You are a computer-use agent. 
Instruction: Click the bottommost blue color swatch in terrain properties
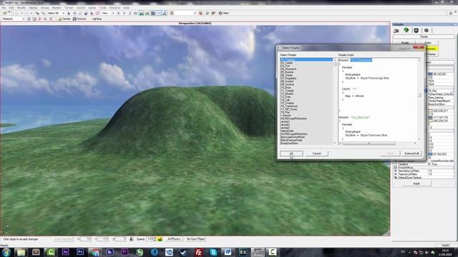[430, 154]
